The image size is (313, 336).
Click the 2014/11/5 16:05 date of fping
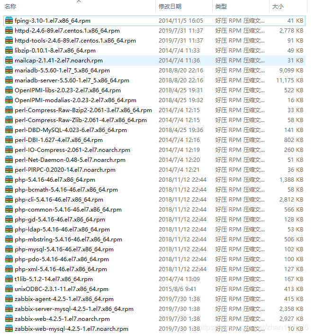pos(181,20)
